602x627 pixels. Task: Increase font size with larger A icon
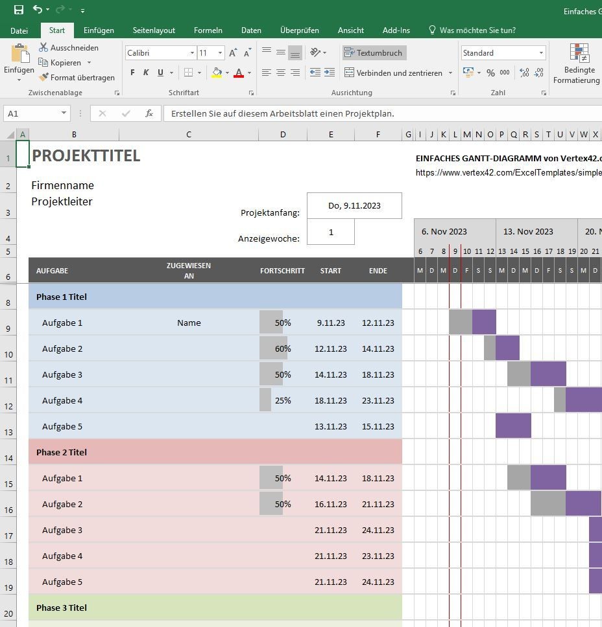point(233,52)
